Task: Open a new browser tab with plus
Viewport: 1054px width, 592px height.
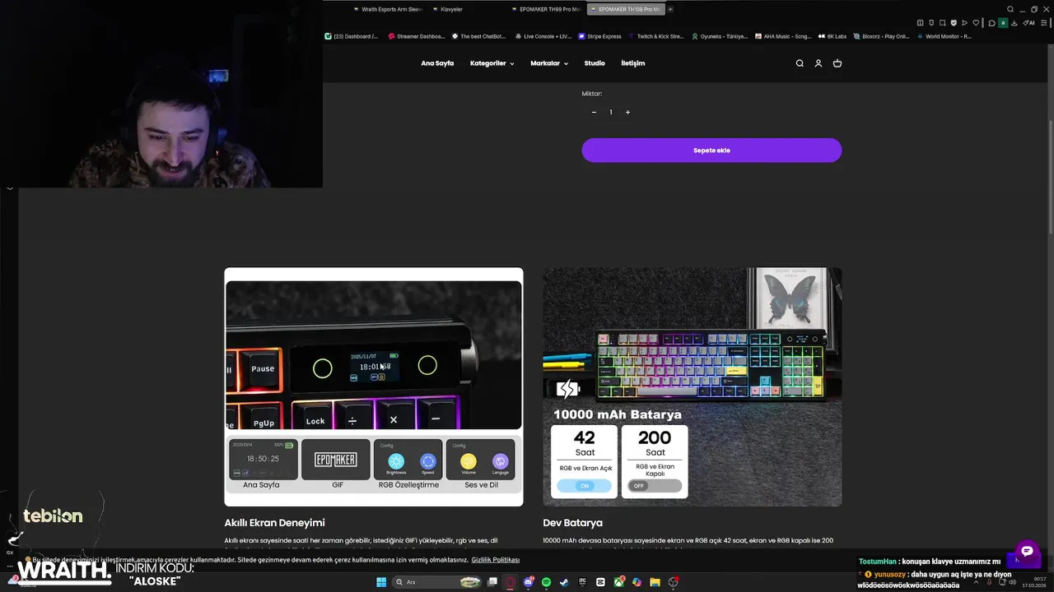Action: pyautogui.click(x=670, y=9)
